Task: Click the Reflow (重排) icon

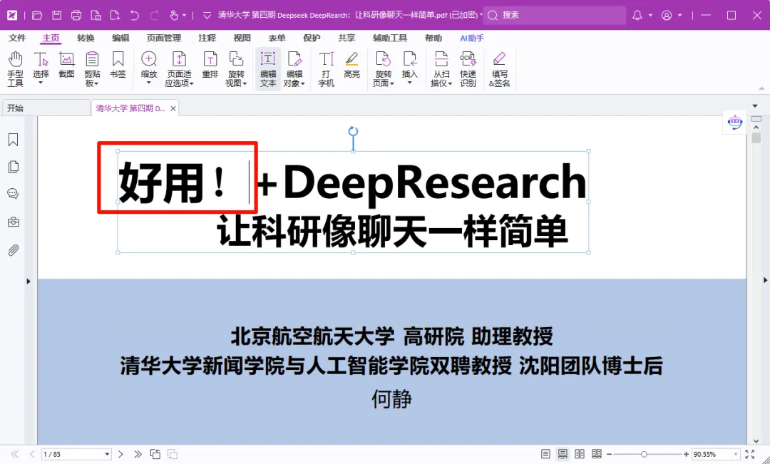Action: click(210, 65)
